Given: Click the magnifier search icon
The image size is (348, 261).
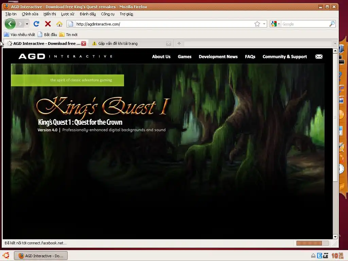Looking at the screenshot, I should [x=332, y=24].
